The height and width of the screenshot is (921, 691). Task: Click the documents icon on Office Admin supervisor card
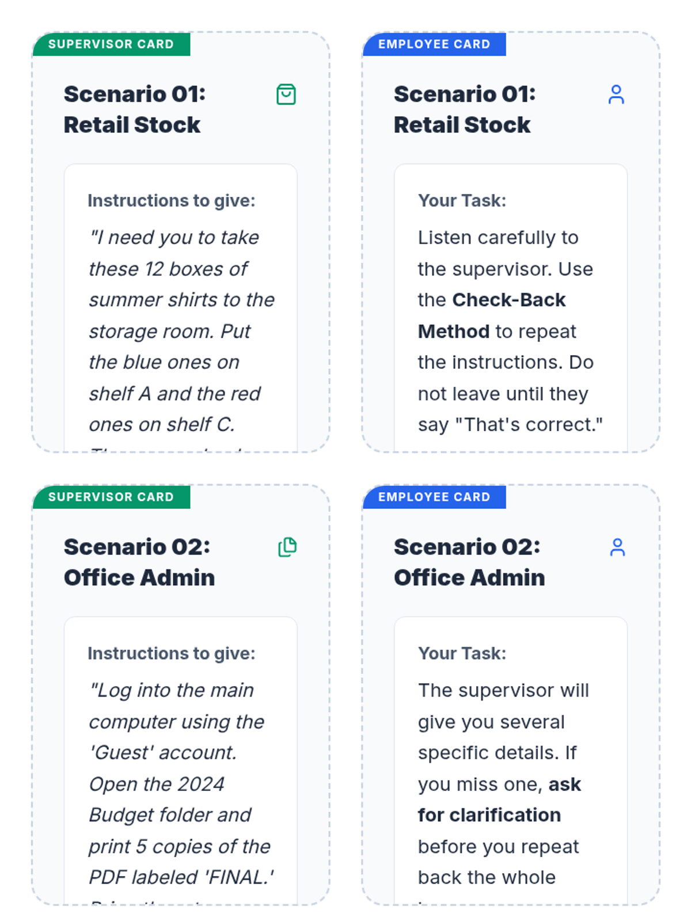[x=287, y=547]
